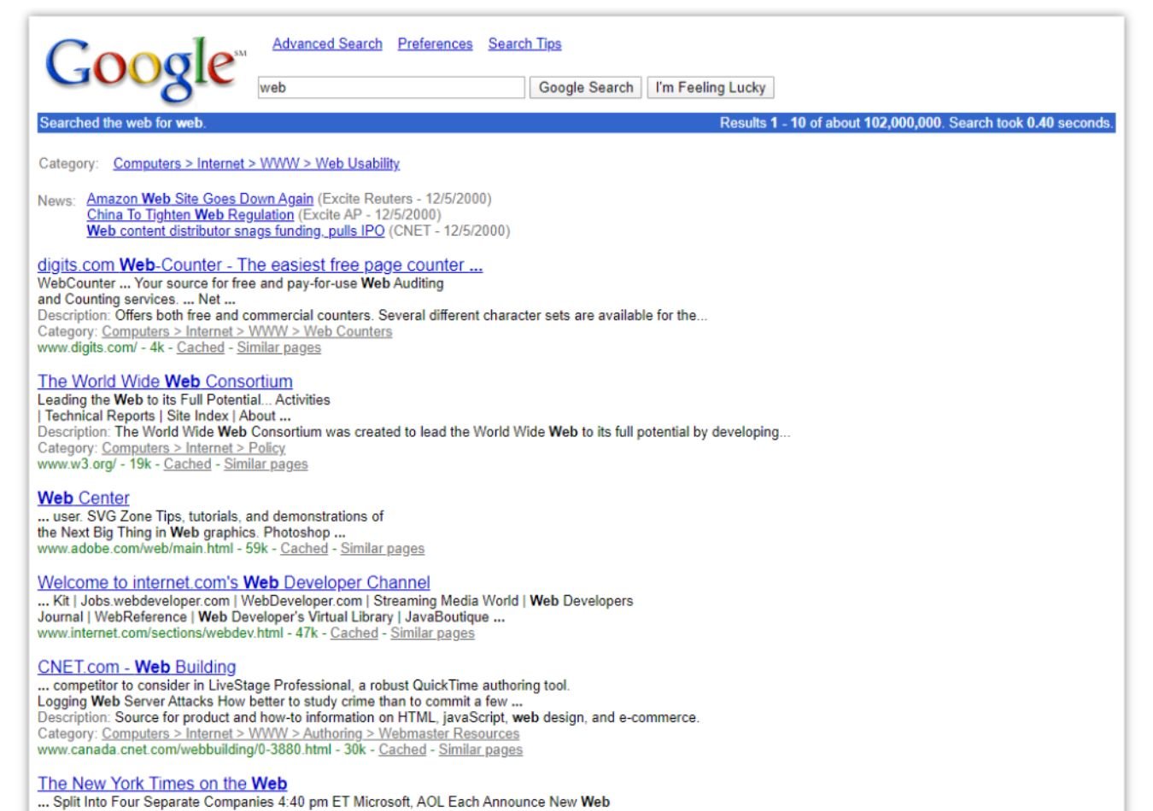Open Computers > Internet > WWW > Web Usability category
Screen dimensions: 1153x811
tap(256, 163)
